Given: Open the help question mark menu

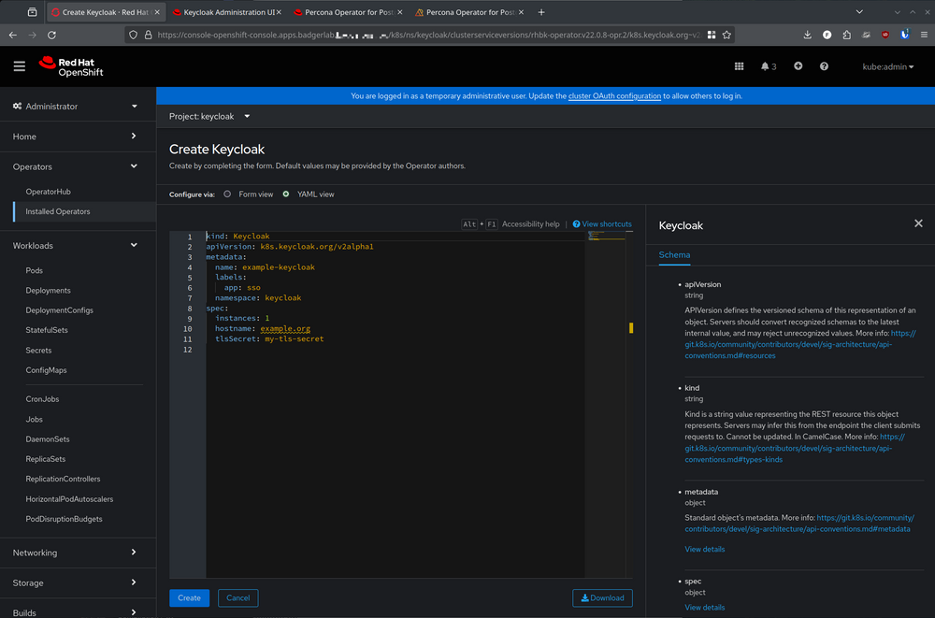Looking at the screenshot, I should (x=824, y=66).
